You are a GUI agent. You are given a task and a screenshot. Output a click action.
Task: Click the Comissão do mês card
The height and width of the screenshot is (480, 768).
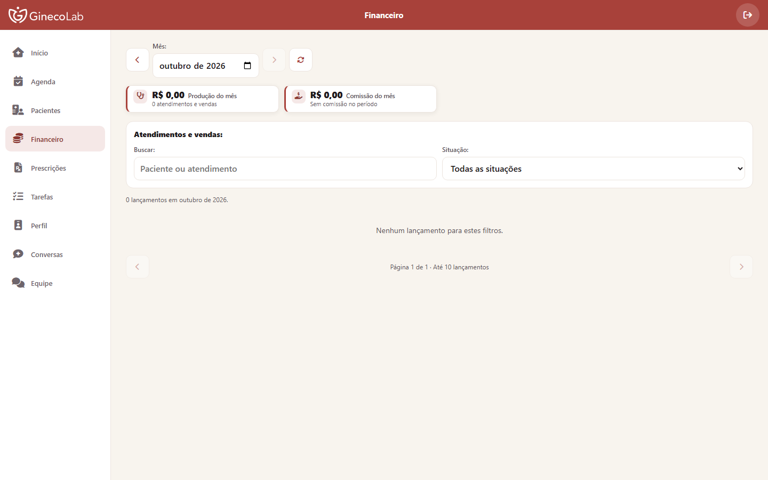(361, 99)
